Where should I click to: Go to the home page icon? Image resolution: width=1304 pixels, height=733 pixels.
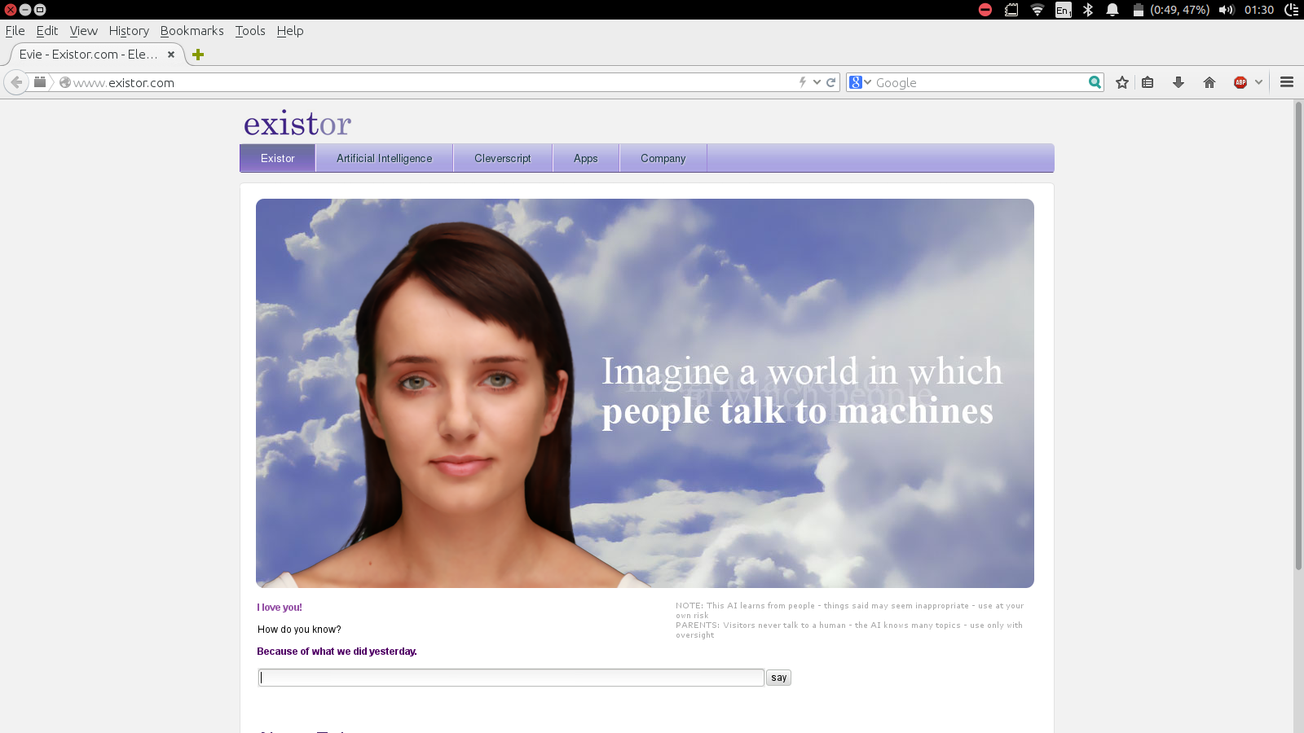[x=1209, y=82]
